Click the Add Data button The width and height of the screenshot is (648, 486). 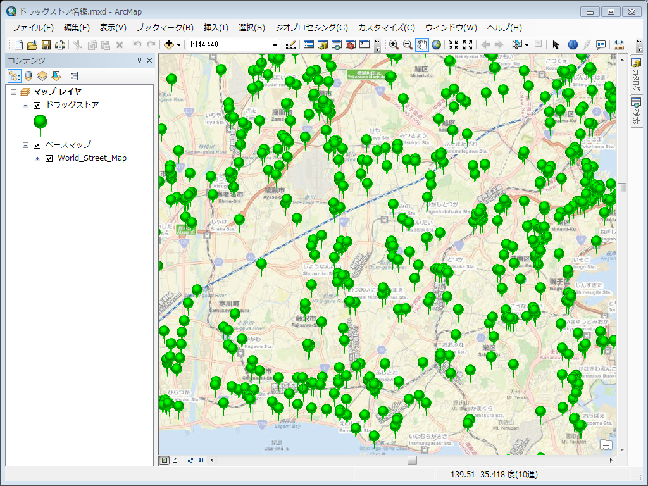click(x=168, y=45)
